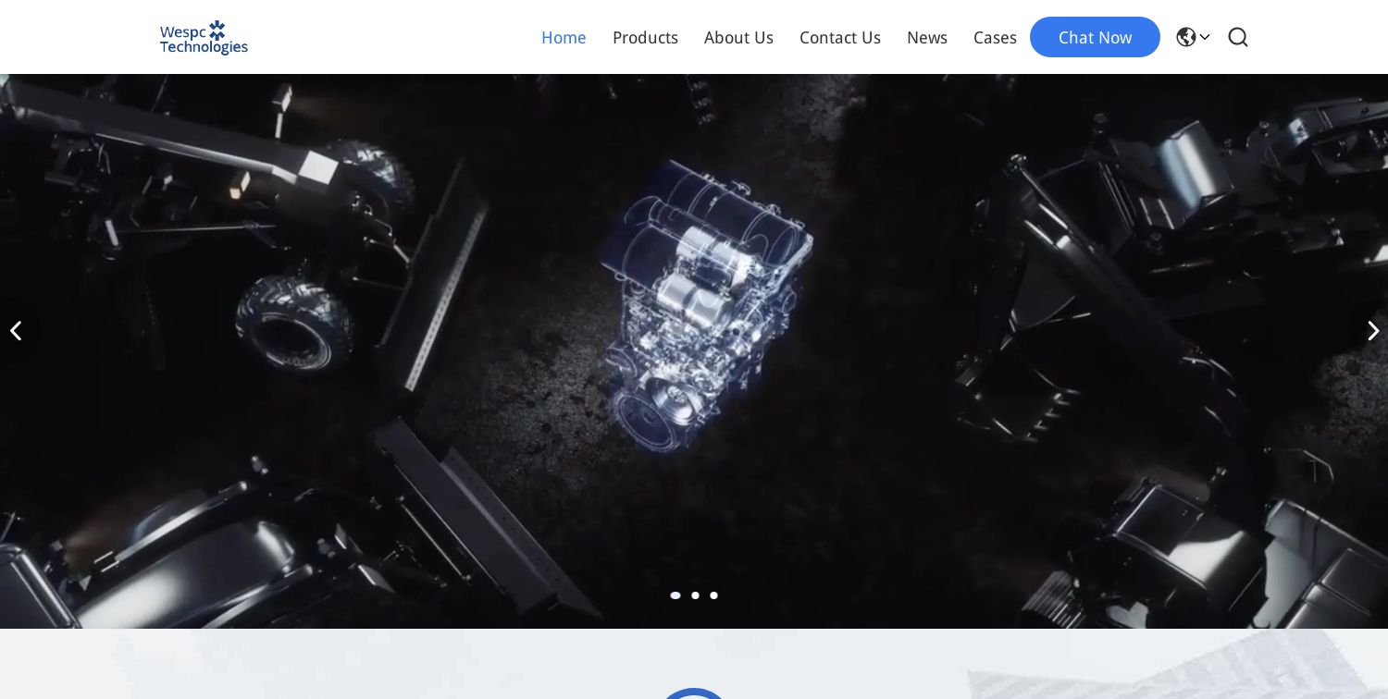1388x699 pixels.
Task: Visit the Cases page
Action: click(x=995, y=37)
